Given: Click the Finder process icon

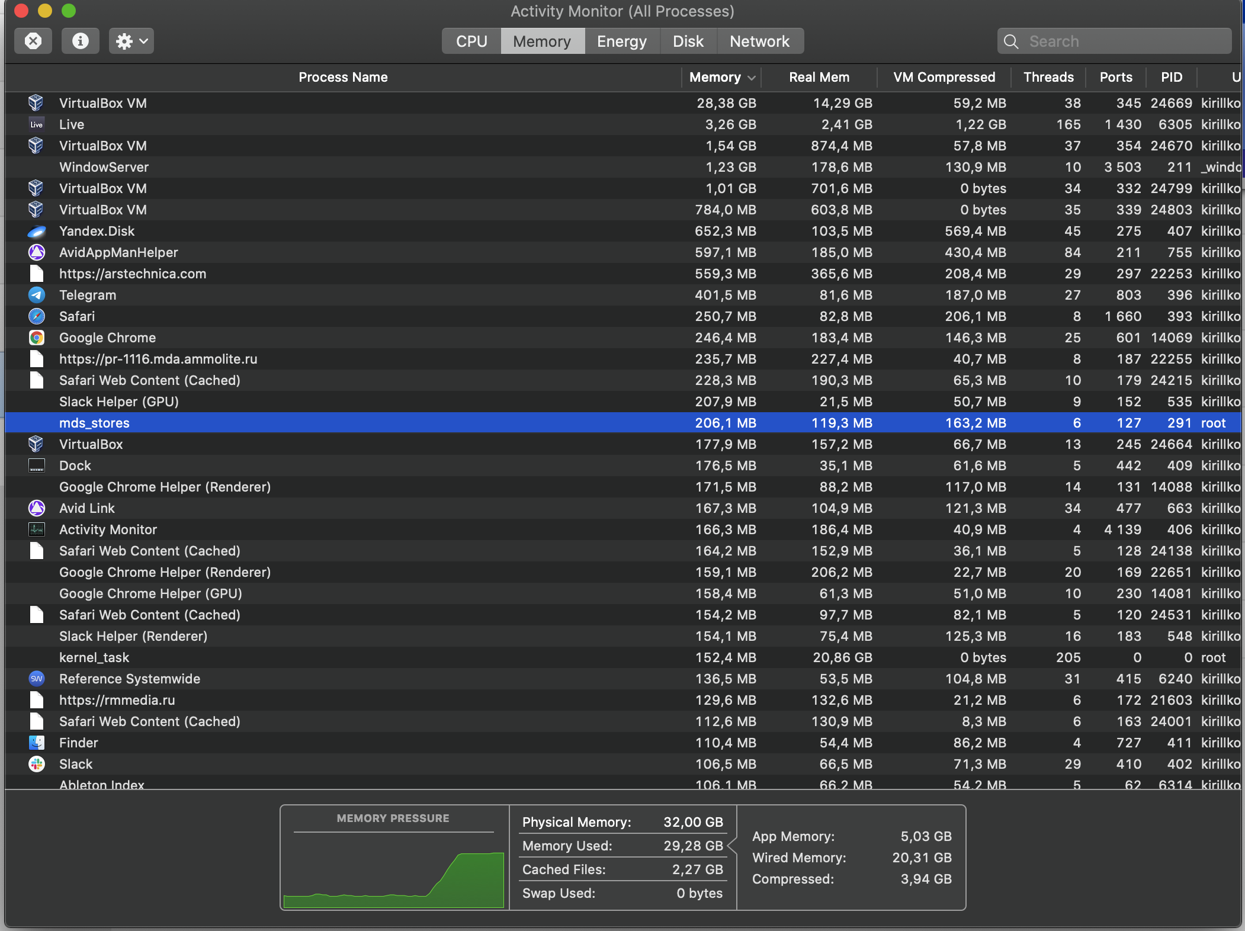Looking at the screenshot, I should [x=36, y=743].
